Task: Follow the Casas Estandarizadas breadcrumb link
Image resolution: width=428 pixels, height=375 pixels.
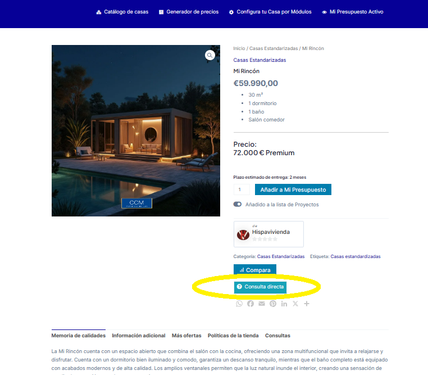Action: click(274, 48)
